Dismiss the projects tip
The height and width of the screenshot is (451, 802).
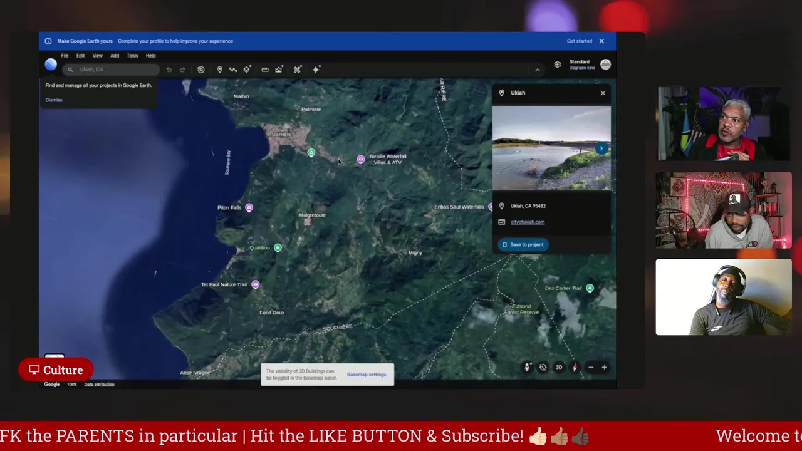[54, 100]
